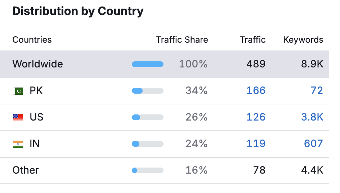This screenshot has width=340, height=193.
Task: Click the Other traffic share bar
Action: tap(148, 170)
